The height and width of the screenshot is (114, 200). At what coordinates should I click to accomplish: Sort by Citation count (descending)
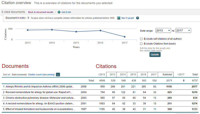point(41,75)
